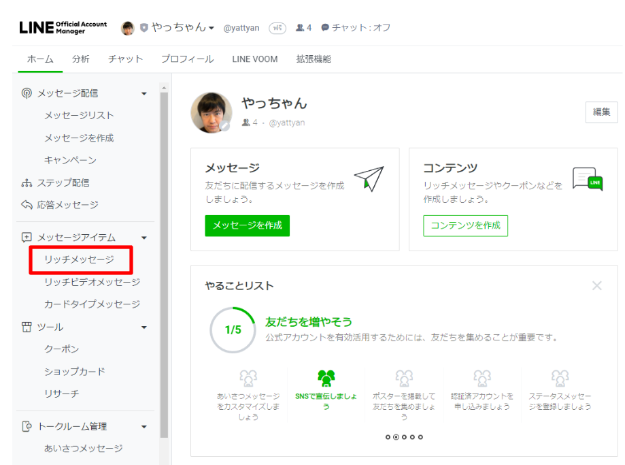This screenshot has height=465, width=625.
Task: Click the green メッセージを作成 button
Action: [x=247, y=225]
